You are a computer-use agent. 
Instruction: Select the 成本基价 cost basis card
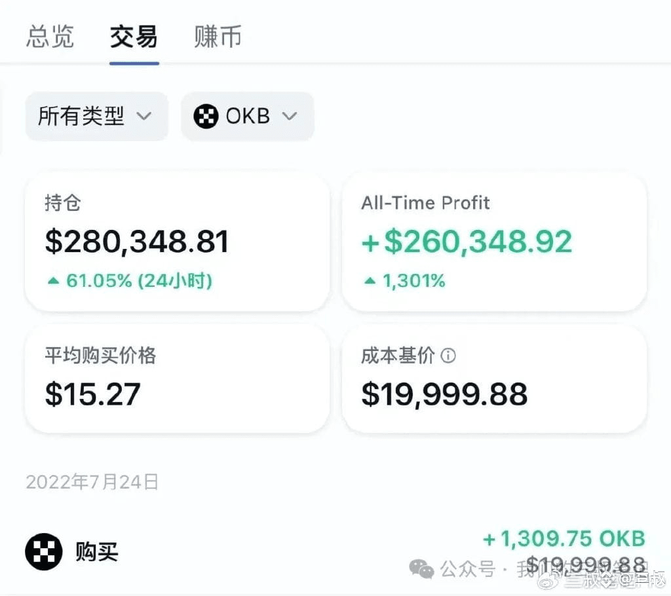(x=494, y=379)
